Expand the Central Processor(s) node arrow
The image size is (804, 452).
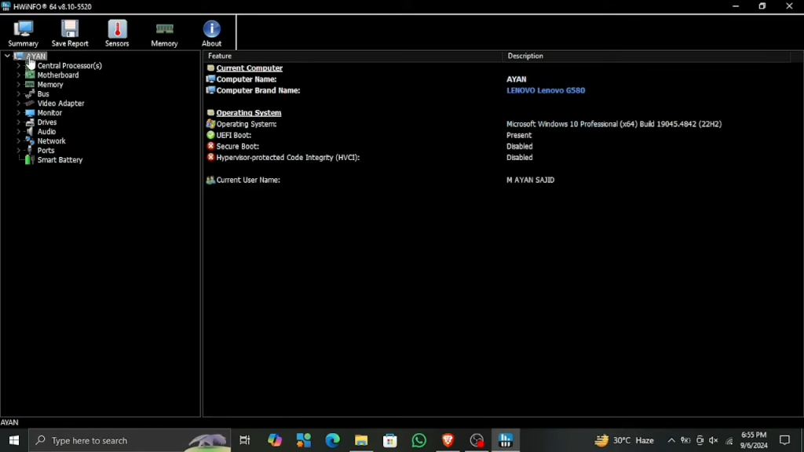[19, 66]
